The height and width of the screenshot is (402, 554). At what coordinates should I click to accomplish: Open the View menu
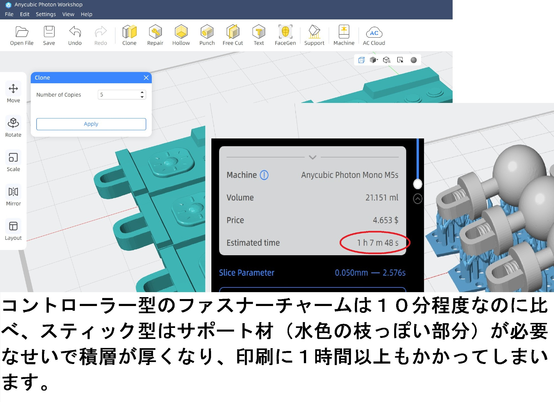click(x=68, y=14)
